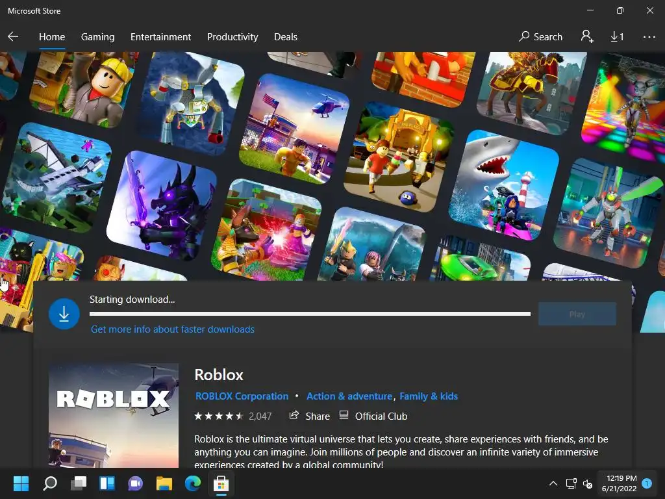
Task: Click the muted volume tray icon
Action: coord(587,483)
